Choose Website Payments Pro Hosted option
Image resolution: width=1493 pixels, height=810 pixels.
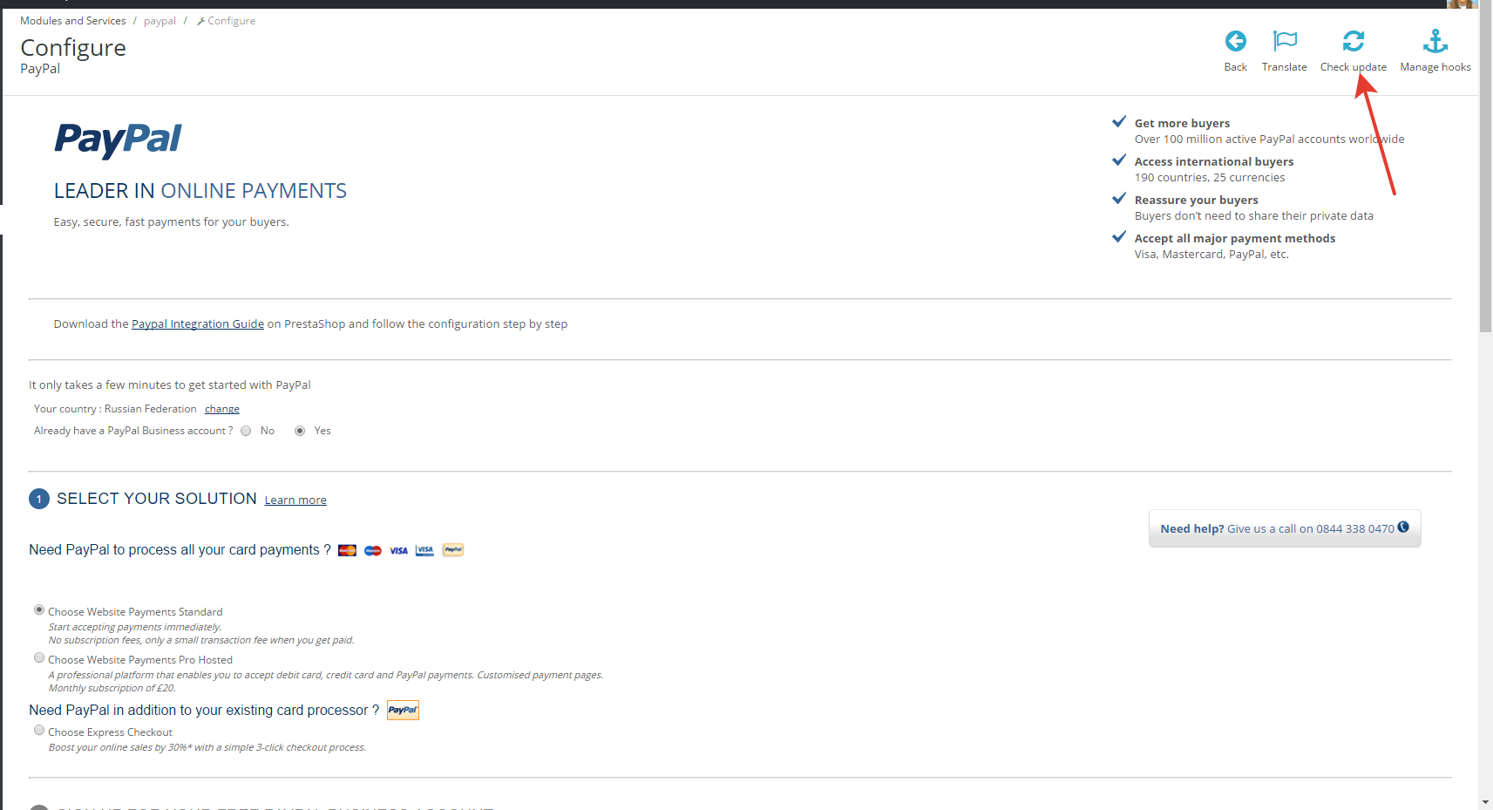(39, 657)
